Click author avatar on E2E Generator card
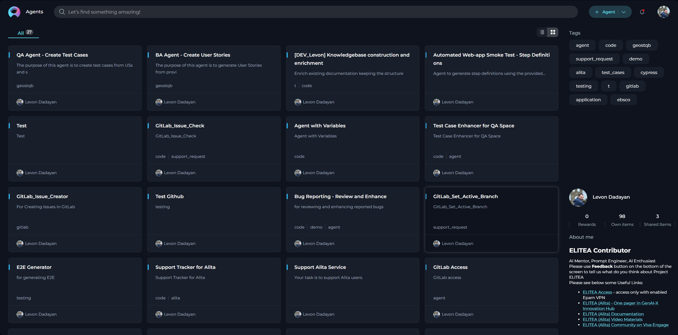Viewport: 678px width, 335px height. tap(20, 314)
